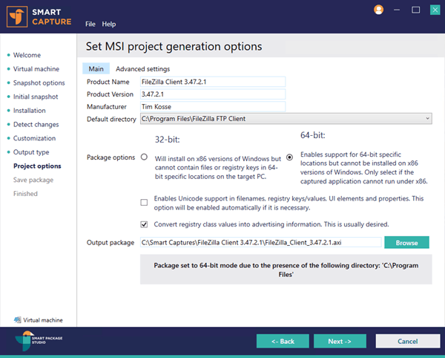Close the Smart Capture window
Screen dimensions: 445x358
[435, 10]
